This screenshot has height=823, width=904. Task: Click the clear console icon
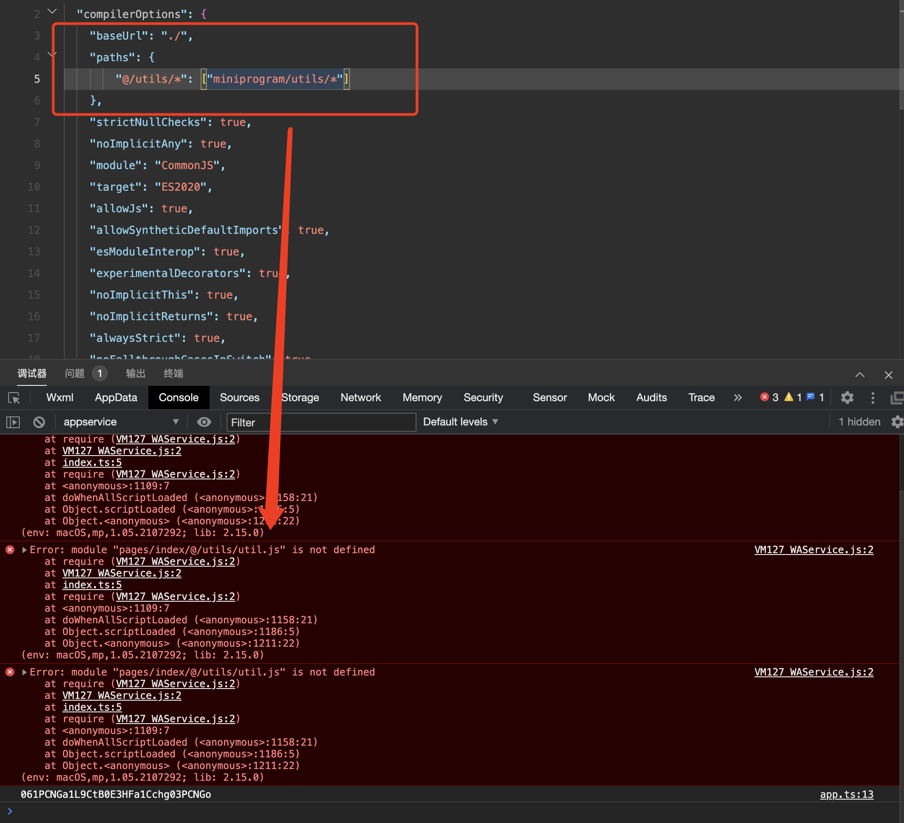coord(39,422)
